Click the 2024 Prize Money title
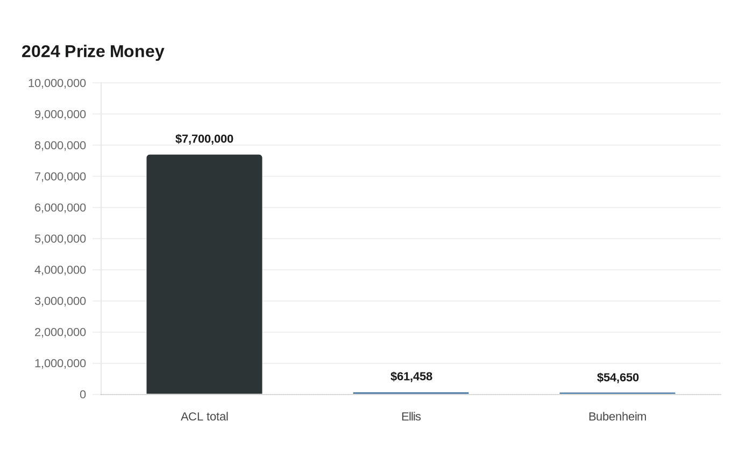Viewport: 753px width, 473px height. [x=93, y=52]
